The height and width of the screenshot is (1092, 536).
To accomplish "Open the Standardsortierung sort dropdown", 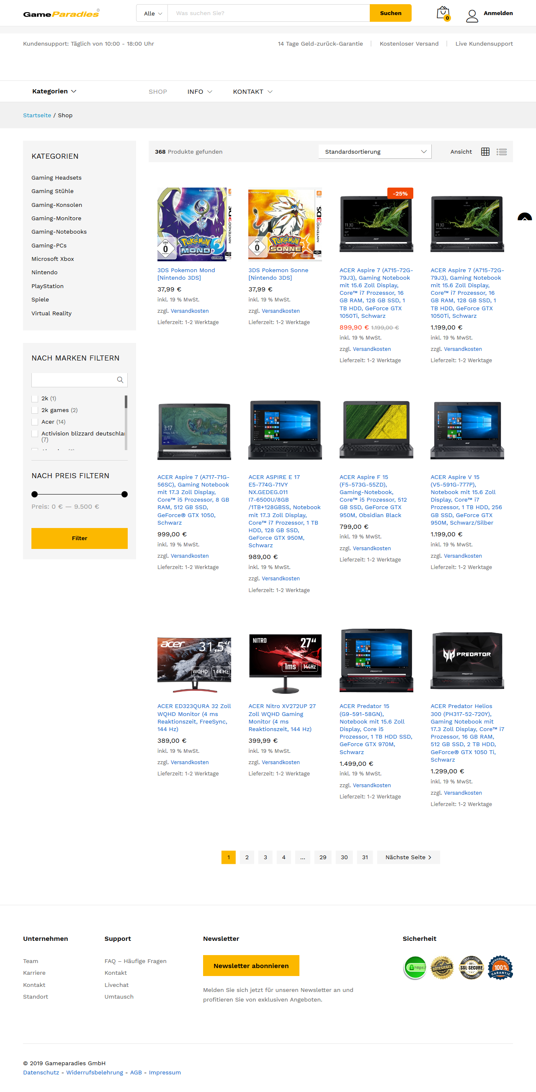I will pos(375,152).
